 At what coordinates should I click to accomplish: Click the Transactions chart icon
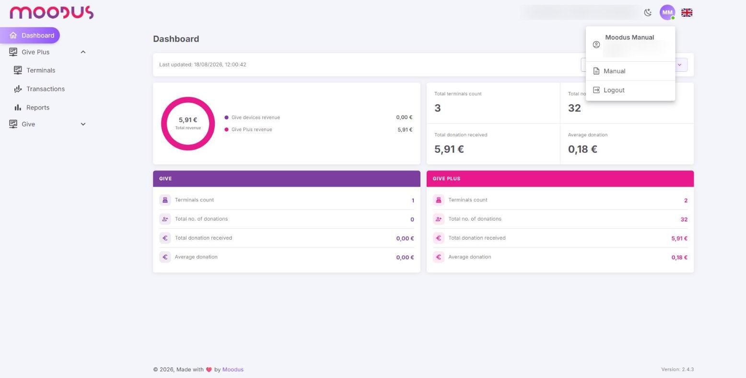coord(18,89)
